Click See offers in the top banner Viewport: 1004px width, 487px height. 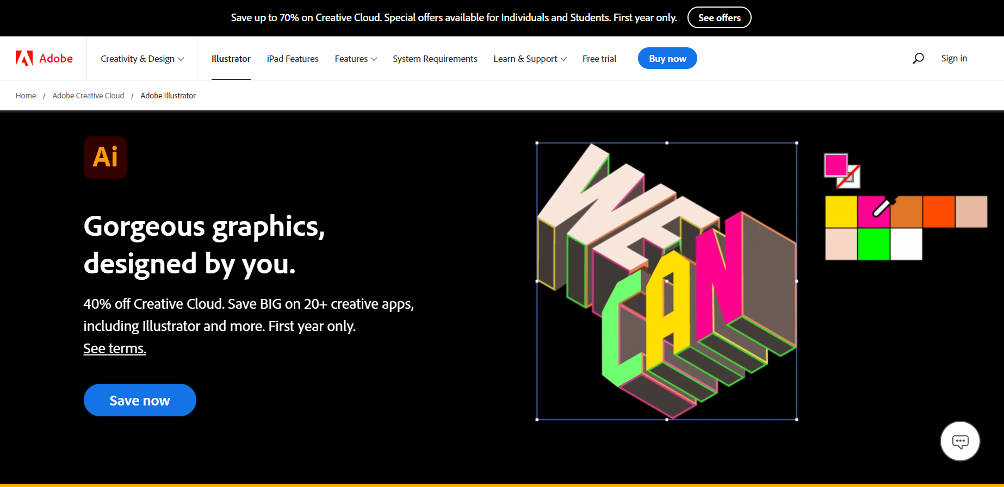pyautogui.click(x=720, y=17)
